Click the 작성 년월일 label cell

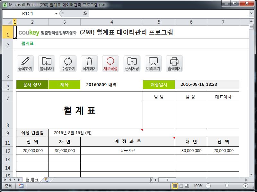[x=32, y=133]
